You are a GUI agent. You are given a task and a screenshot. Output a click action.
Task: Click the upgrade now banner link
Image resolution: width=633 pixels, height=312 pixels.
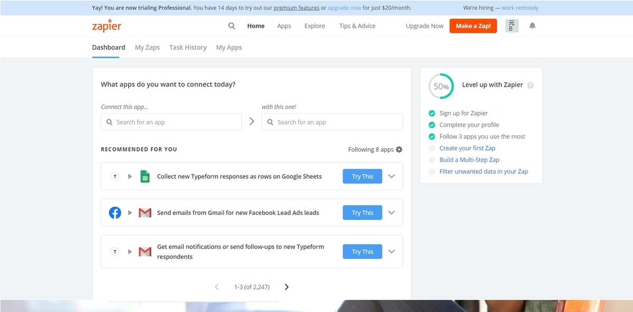[344, 8]
